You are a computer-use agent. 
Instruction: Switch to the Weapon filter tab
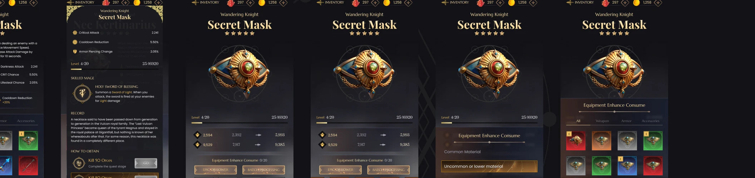click(602, 121)
